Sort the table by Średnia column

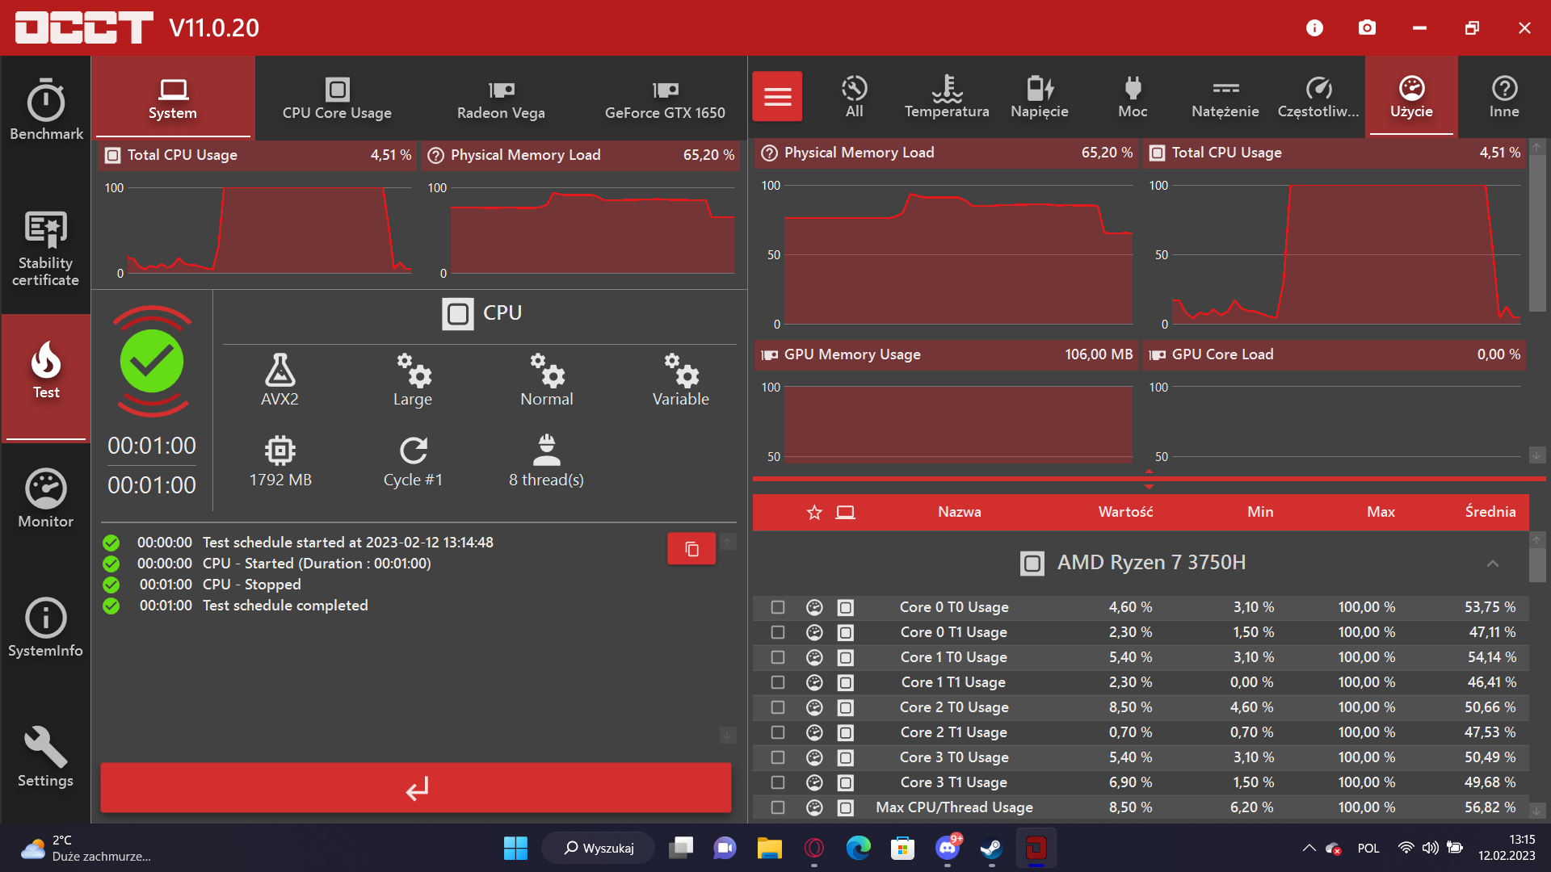pyautogui.click(x=1490, y=512)
